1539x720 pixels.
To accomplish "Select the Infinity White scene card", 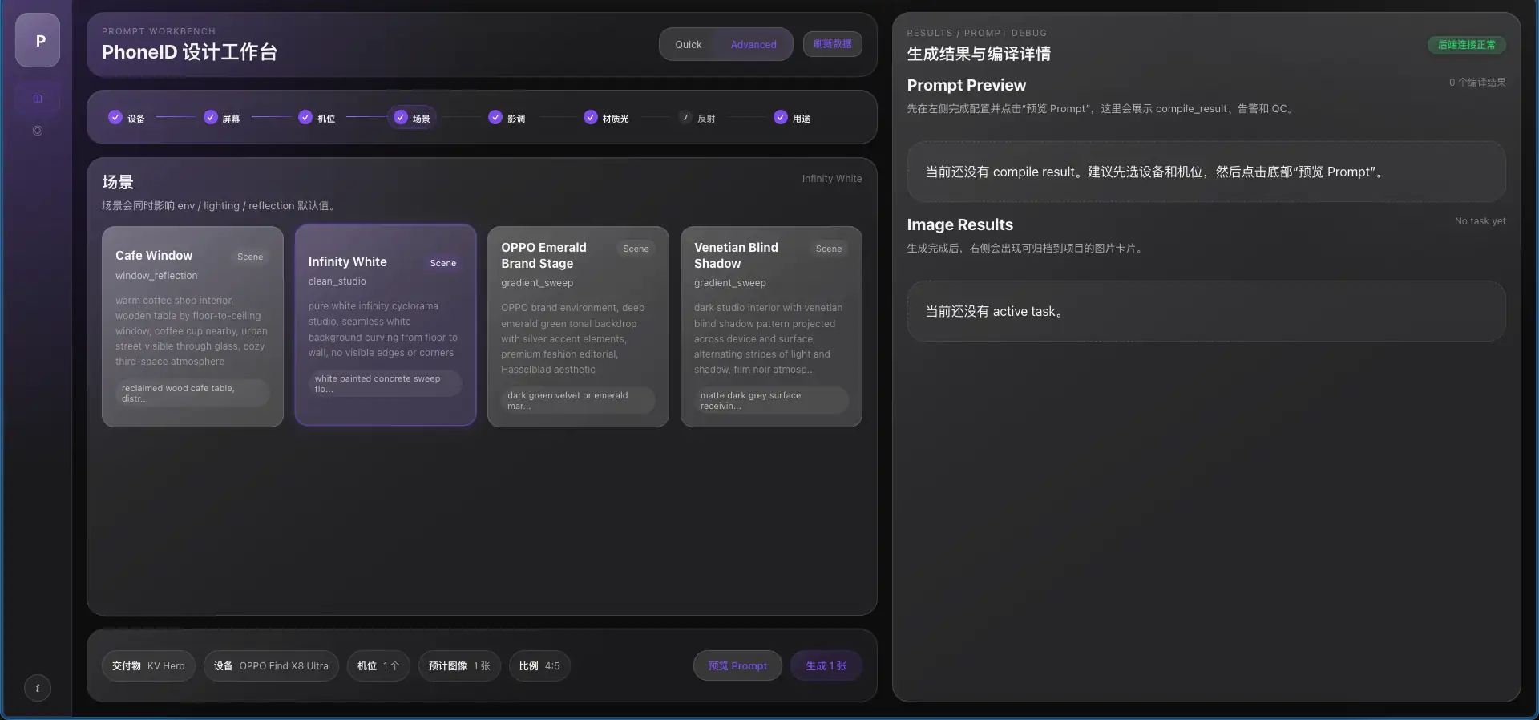I will 386,325.
